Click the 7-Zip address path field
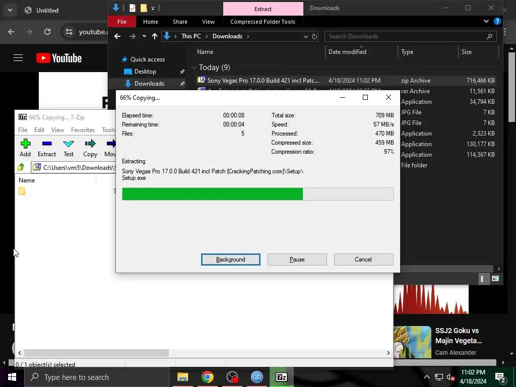 click(x=74, y=167)
